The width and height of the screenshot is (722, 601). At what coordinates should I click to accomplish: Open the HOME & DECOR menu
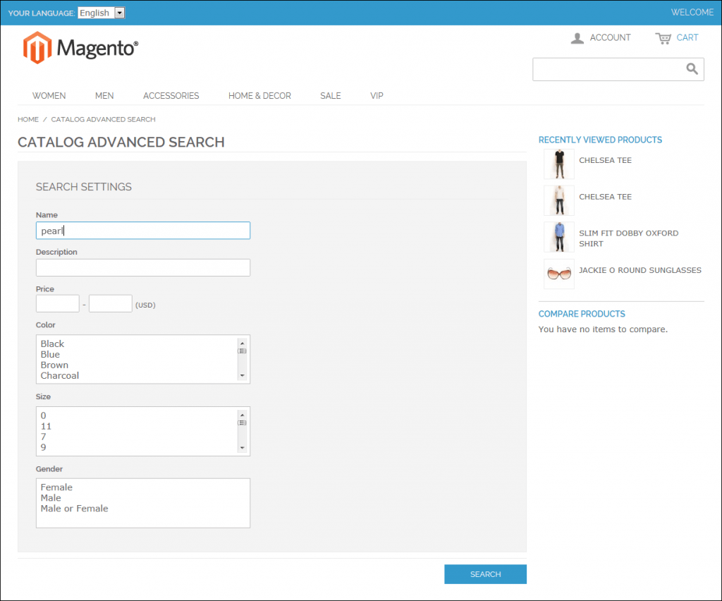point(259,95)
